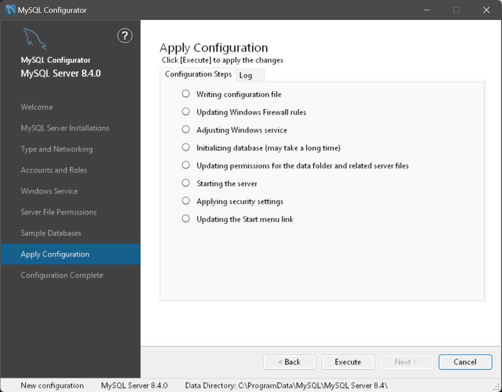Click the window resize grip in status bar

pos(496,387)
